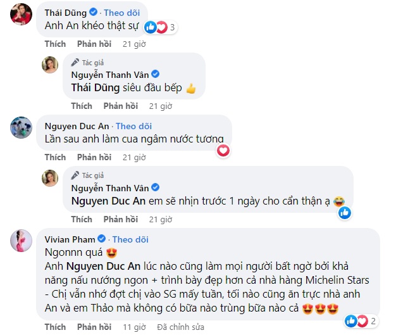Follow Vivian Pham via Theo dõi

pyautogui.click(x=130, y=239)
